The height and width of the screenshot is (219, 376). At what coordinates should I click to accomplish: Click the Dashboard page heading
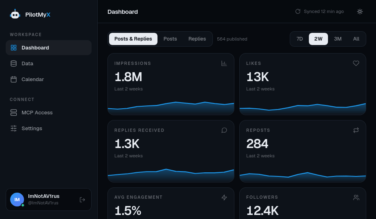point(122,12)
